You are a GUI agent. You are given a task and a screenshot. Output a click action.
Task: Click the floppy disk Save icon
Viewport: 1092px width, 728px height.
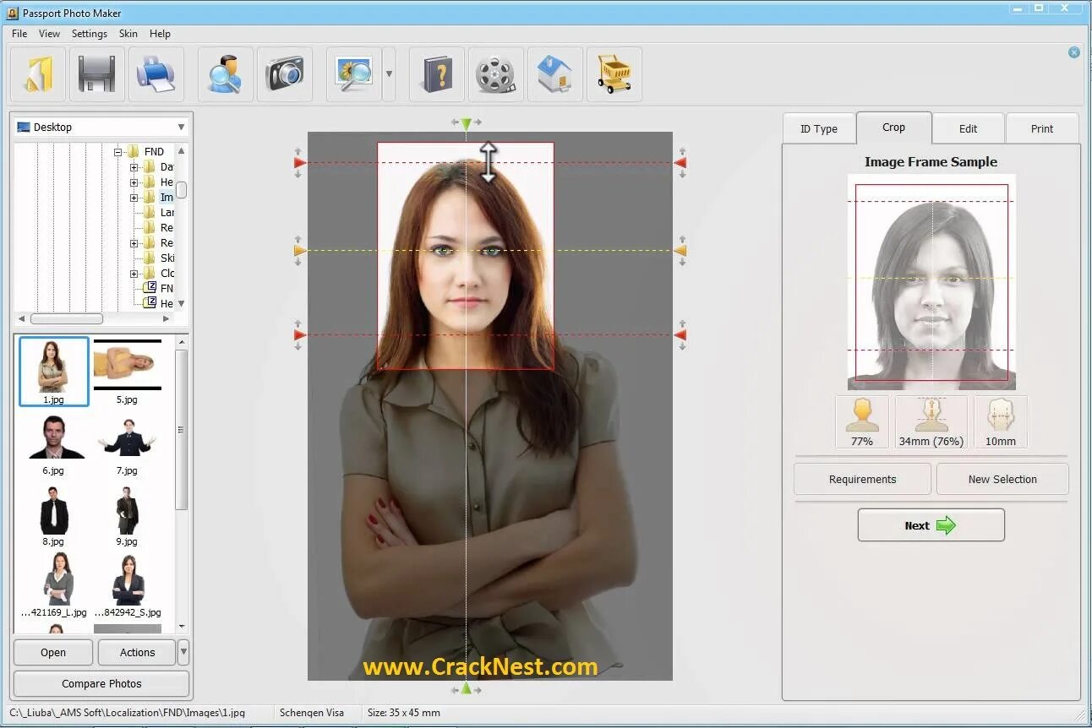(x=96, y=74)
